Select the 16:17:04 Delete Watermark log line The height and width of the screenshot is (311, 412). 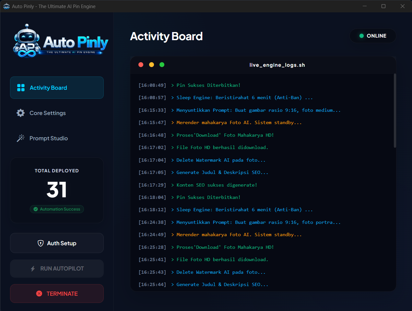(202, 160)
